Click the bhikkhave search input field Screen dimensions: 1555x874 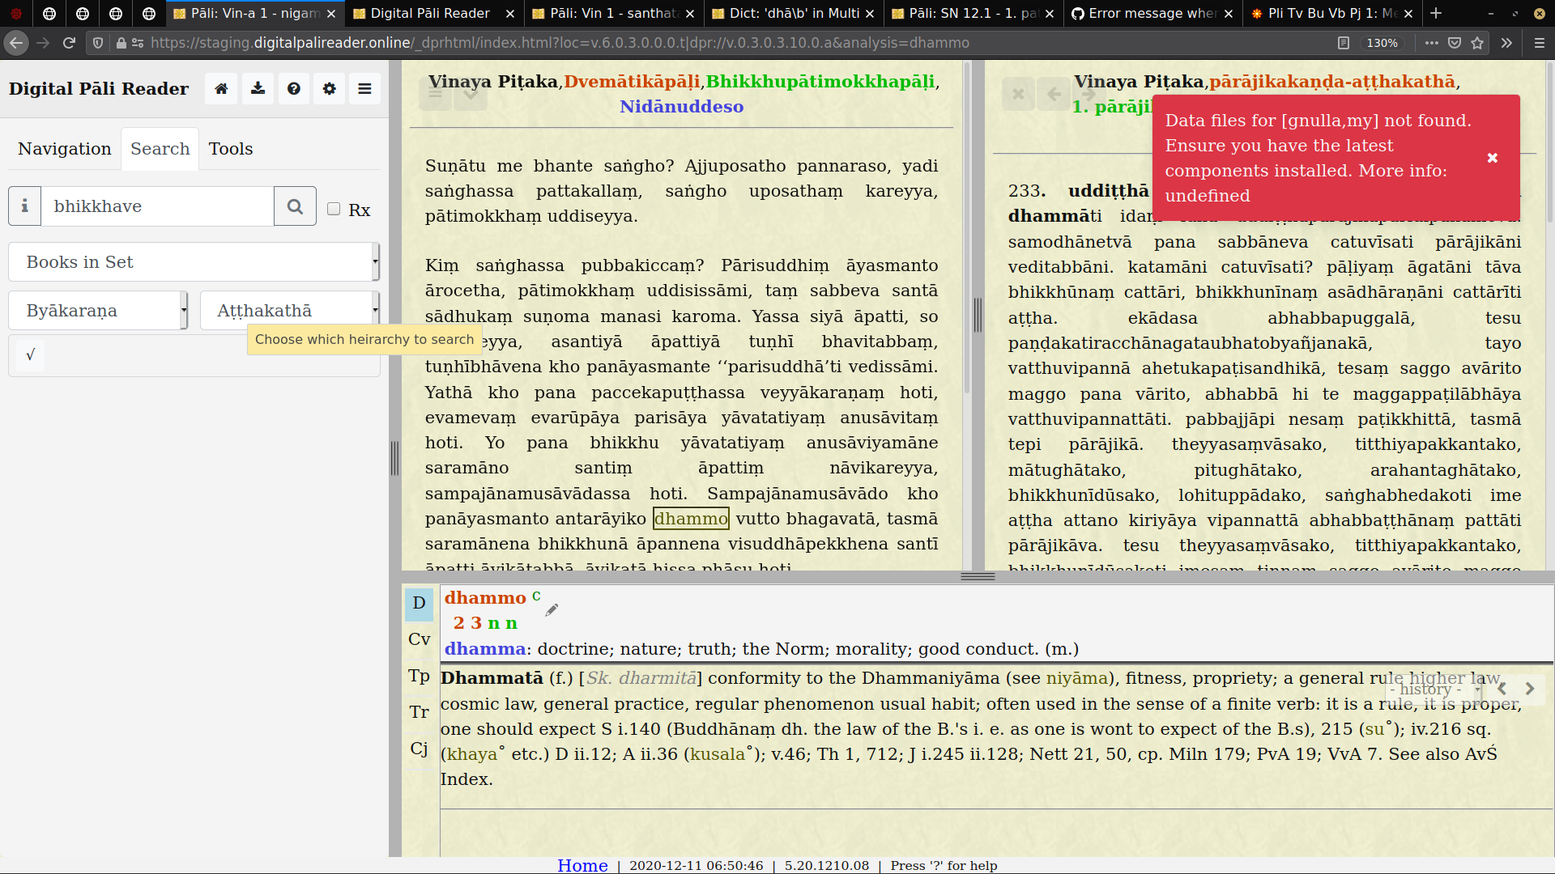158,206
